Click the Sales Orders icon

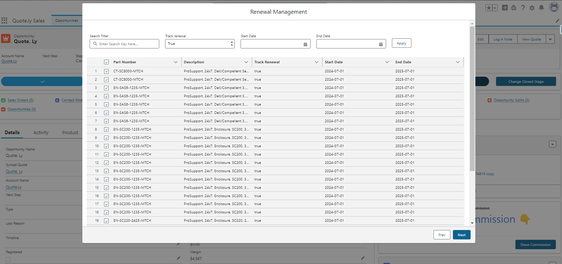click(3, 100)
